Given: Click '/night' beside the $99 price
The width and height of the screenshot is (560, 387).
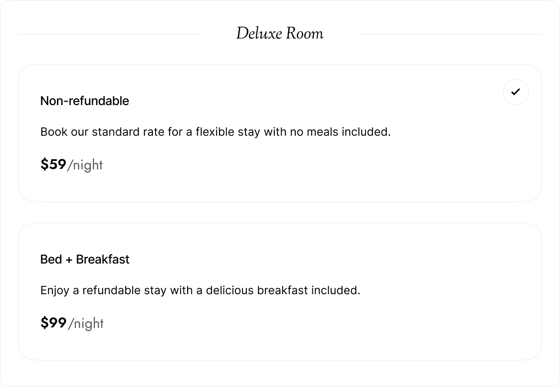Looking at the screenshot, I should [x=86, y=324].
